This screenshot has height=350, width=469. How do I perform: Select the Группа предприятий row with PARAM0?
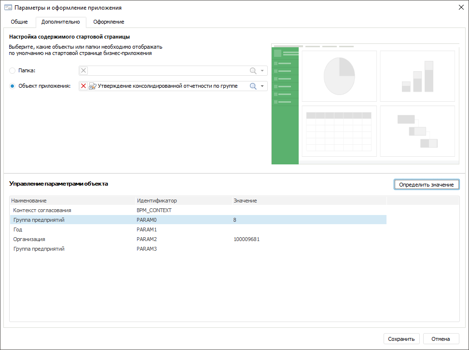pyautogui.click(x=198, y=220)
